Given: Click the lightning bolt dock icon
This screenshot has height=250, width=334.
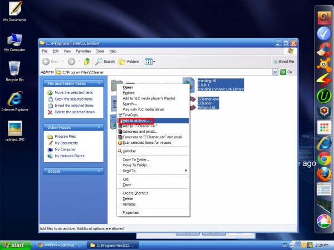Looking at the screenshot, I should coord(324,80).
